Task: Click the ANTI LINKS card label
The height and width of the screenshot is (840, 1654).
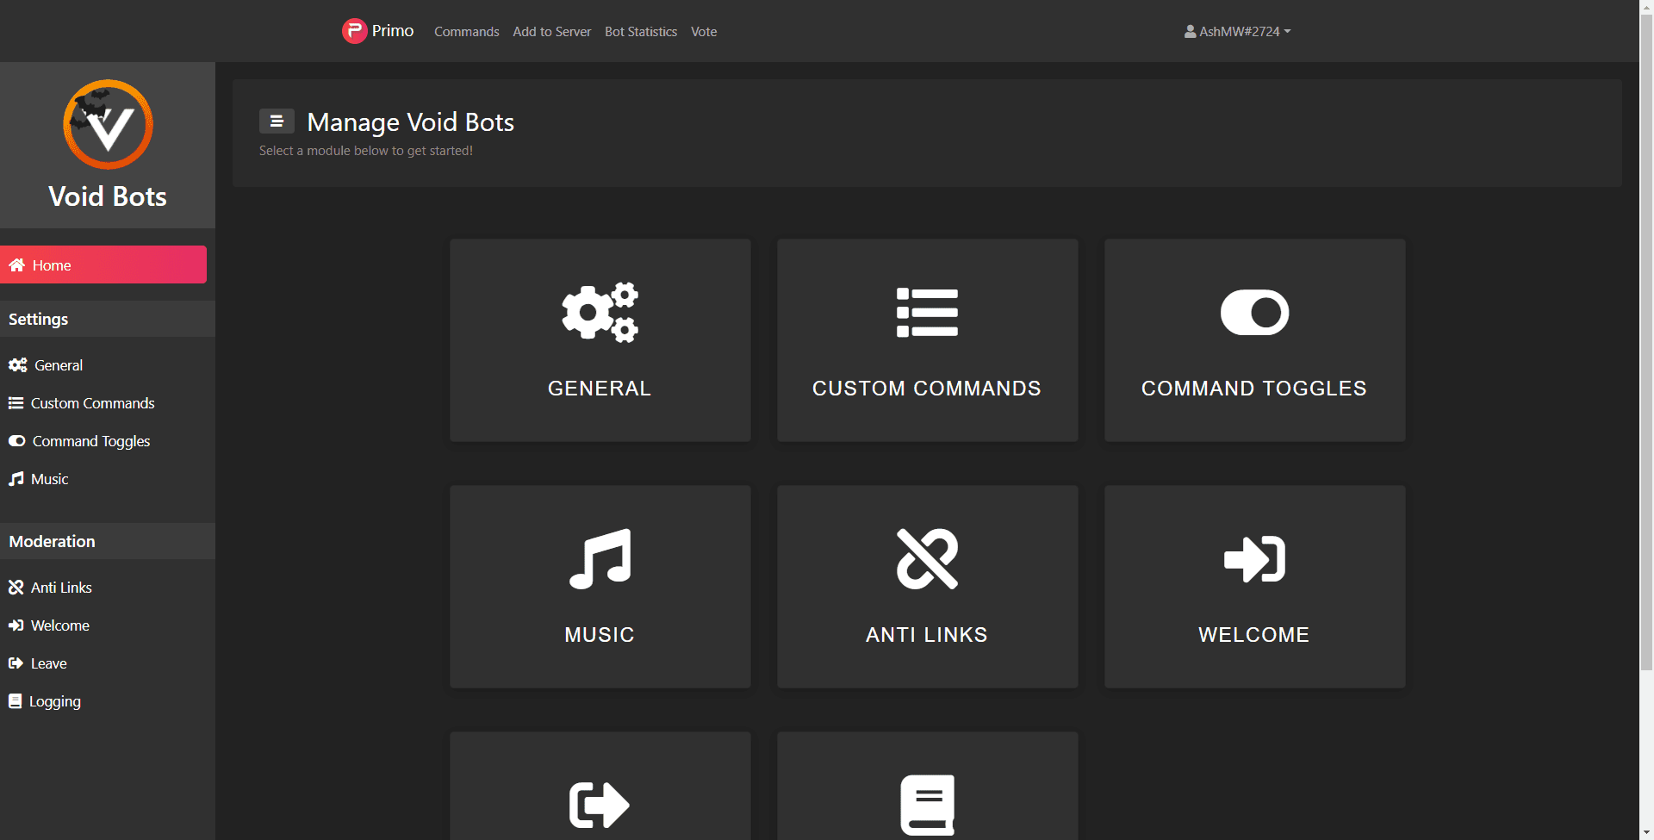Action: tap(927, 635)
